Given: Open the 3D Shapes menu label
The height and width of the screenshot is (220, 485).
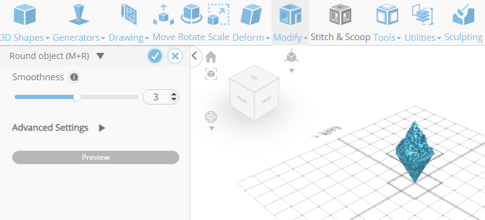Looking at the screenshot, I should [25, 38].
